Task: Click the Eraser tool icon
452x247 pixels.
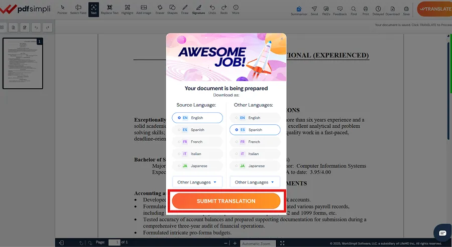Action: 160,10
